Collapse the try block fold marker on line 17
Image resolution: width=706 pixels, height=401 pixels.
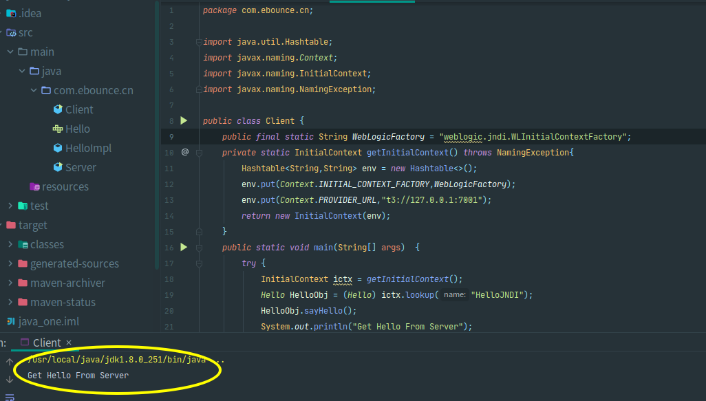(x=199, y=263)
